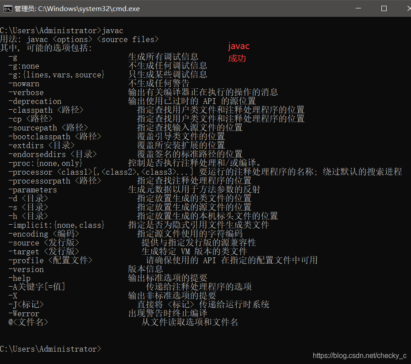Click the -processorpath <路径> option text
411x364 pixels.
(x=55, y=181)
